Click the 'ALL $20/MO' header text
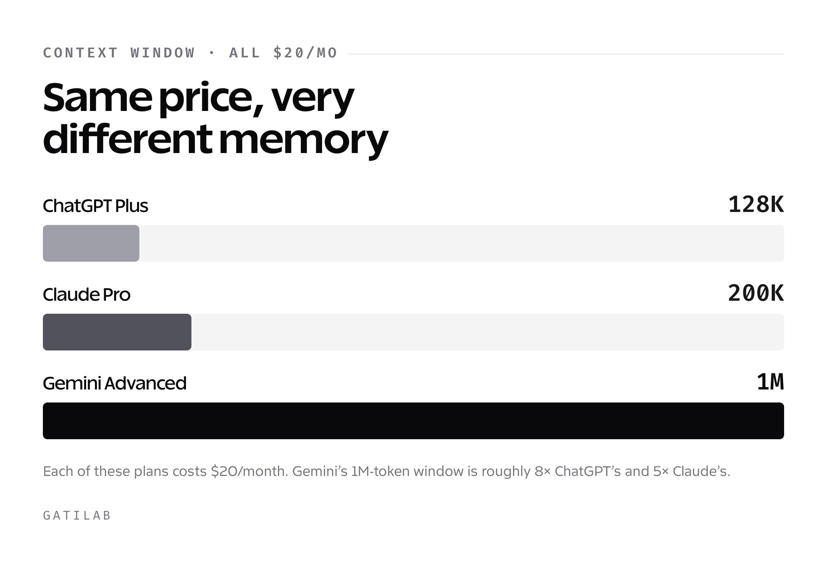Image resolution: width=827 pixels, height=567 pixels. (283, 53)
